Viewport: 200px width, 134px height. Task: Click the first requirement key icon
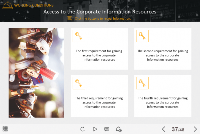click(79, 36)
